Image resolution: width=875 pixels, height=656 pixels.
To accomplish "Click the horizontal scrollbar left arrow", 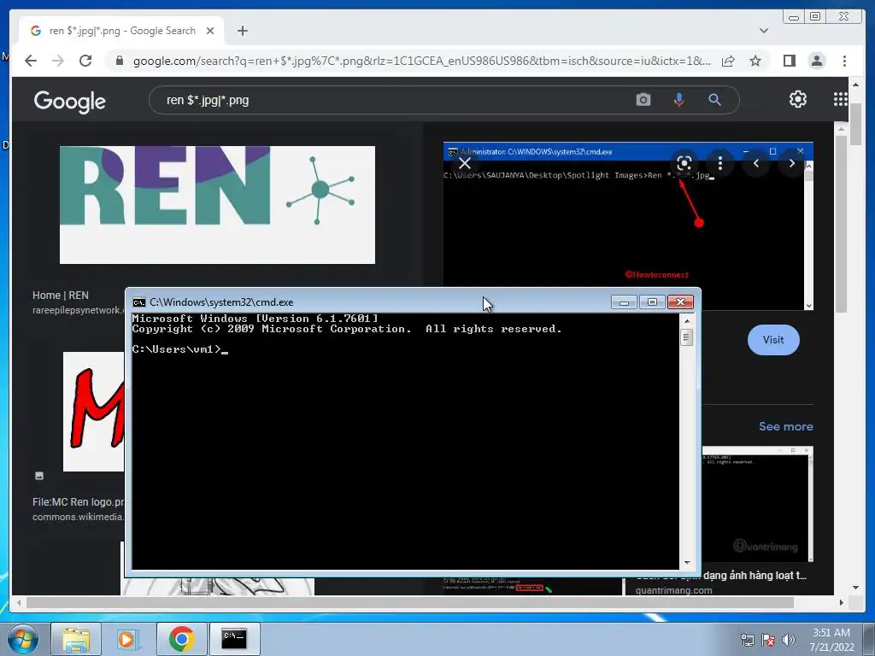I will click(x=19, y=602).
